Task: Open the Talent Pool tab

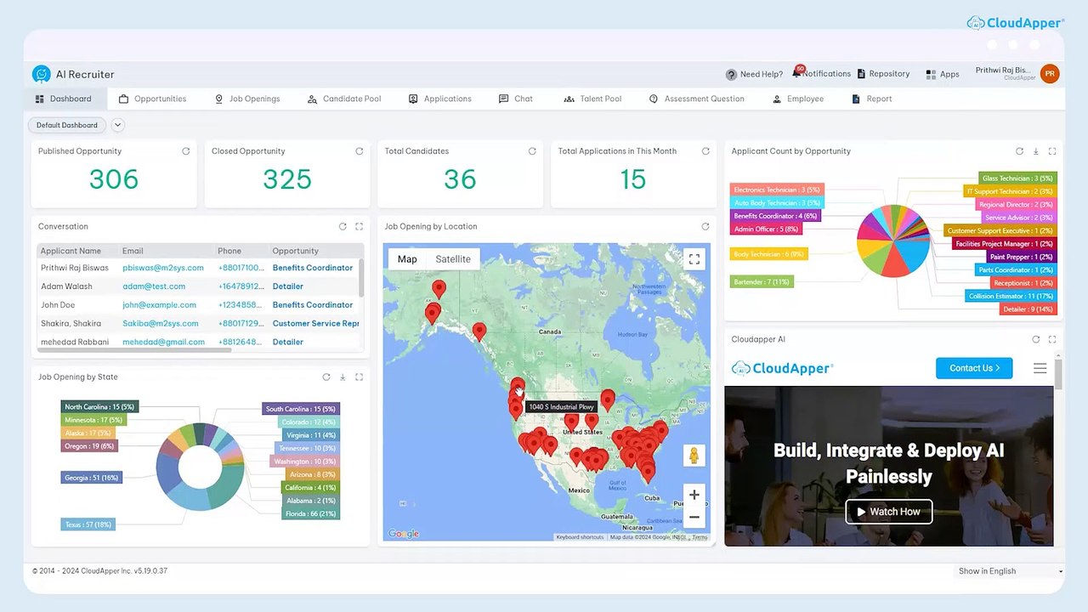Action: tap(592, 99)
